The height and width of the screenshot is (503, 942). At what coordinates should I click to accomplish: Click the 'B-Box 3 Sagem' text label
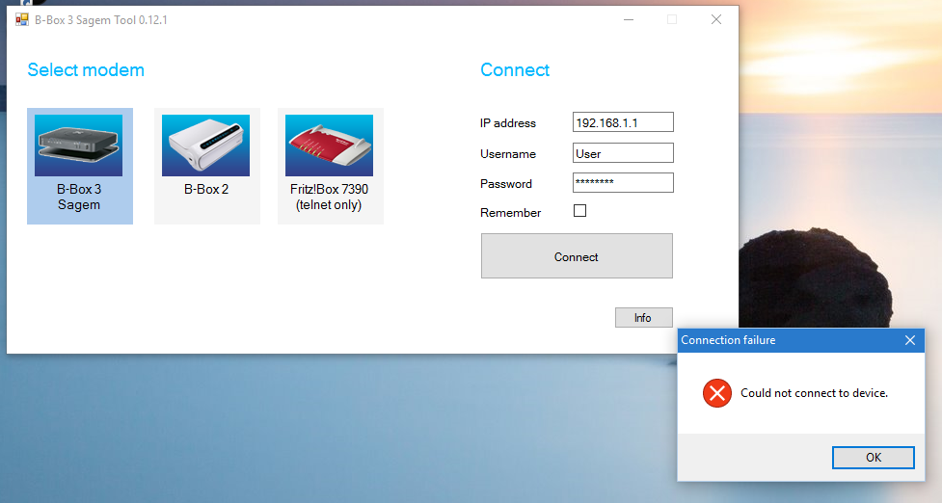pyautogui.click(x=79, y=198)
